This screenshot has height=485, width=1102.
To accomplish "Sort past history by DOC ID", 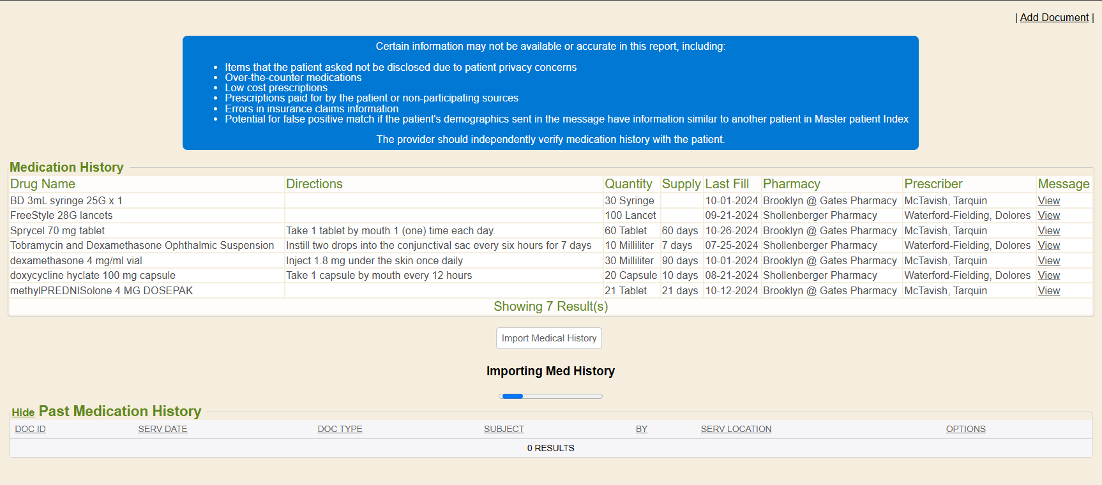I will point(30,429).
